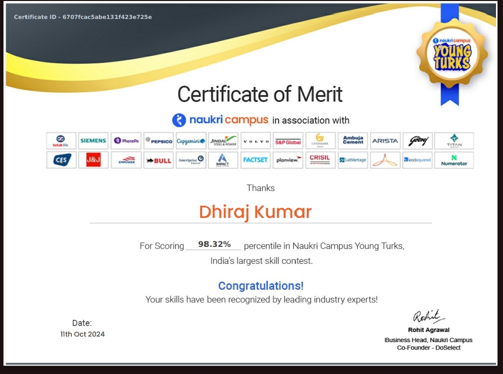
Task: Click "For Scoring" text
Action: tap(162, 246)
